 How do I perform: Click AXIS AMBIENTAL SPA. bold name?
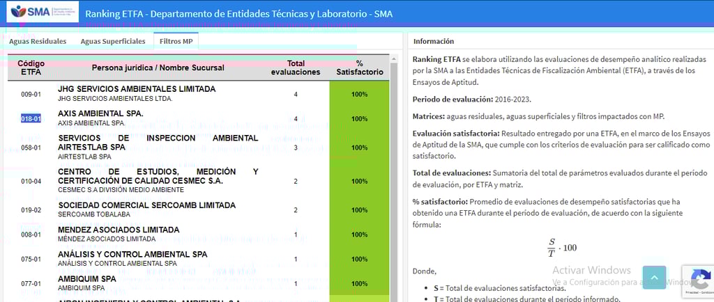pyautogui.click(x=100, y=113)
